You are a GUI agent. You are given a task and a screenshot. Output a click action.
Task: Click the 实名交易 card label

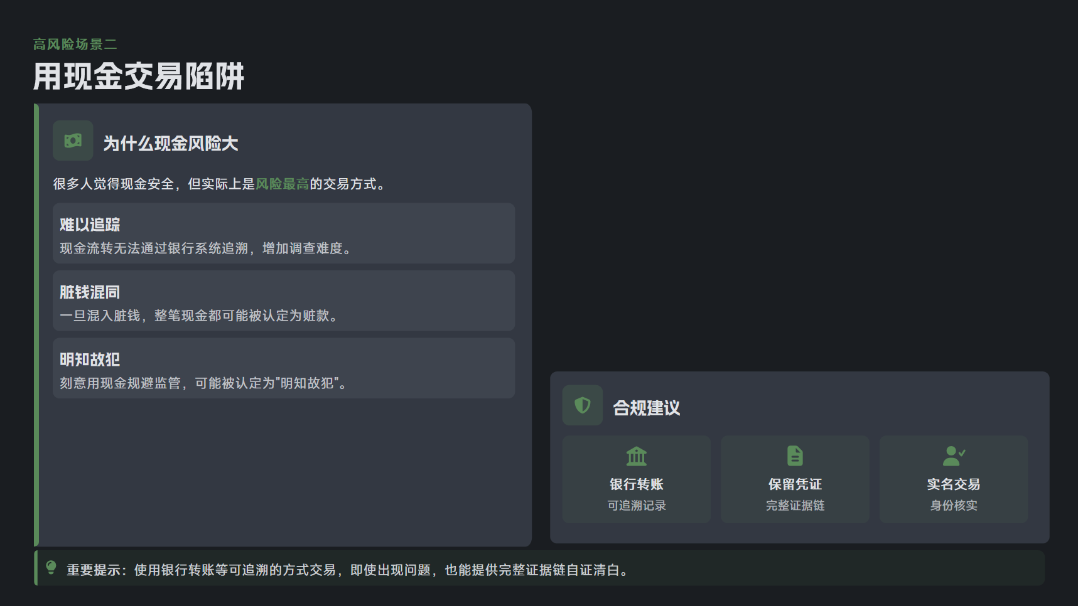pyautogui.click(x=953, y=484)
